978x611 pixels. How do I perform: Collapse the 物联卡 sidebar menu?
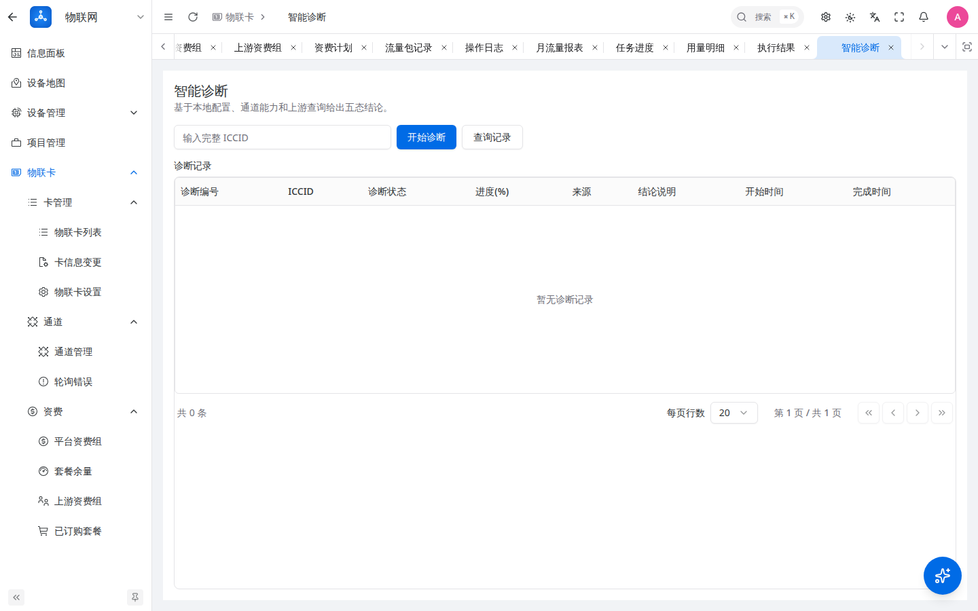pyautogui.click(x=75, y=172)
